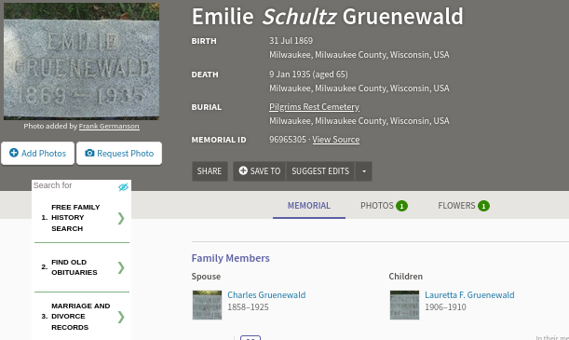This screenshot has height=340, width=569.
Task: Click the green arrow for Marriage and Divorce Records
Action: 121,317
